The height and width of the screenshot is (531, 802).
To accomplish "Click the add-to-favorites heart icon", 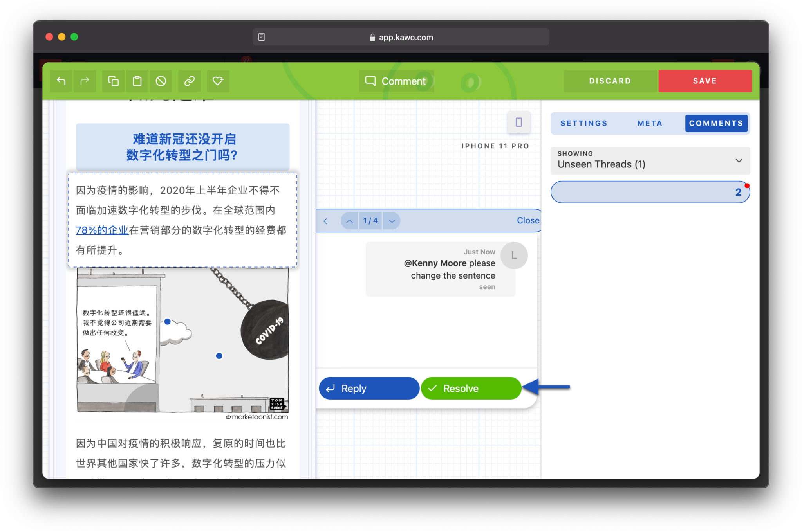I will tap(218, 81).
